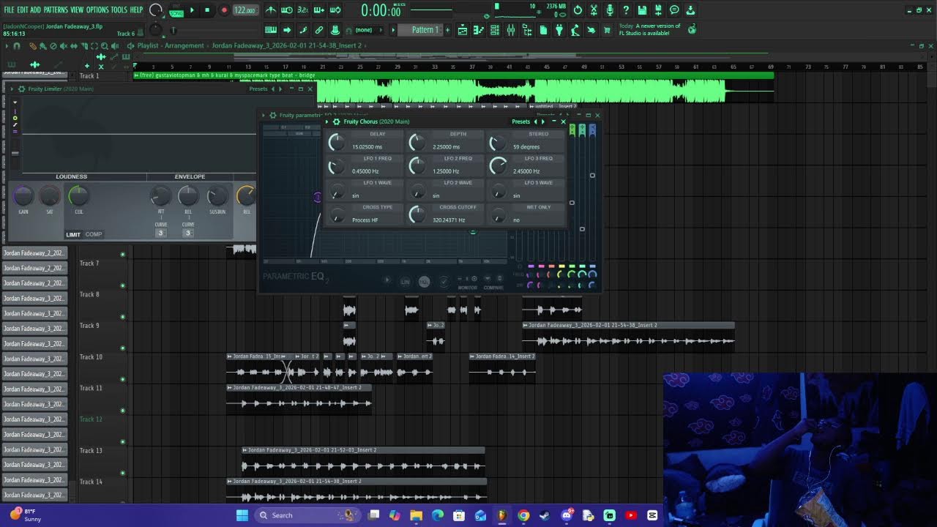
Task: Open the Browser tree icon
Action: (x=527, y=30)
